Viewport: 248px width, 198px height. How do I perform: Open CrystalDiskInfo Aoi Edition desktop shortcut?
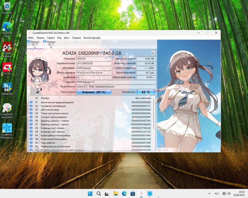pyautogui.click(x=7, y=111)
